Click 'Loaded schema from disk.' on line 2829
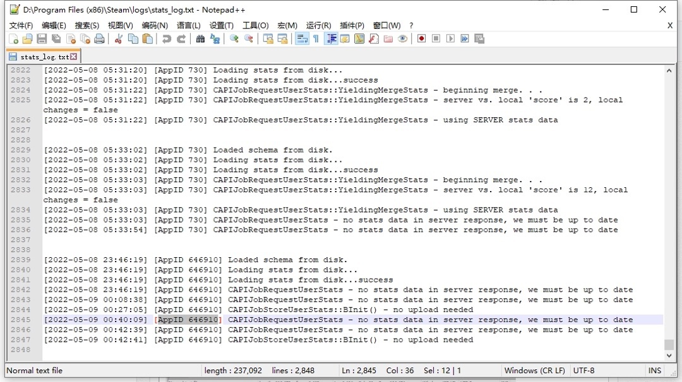This screenshot has width=682, height=382. point(273,150)
